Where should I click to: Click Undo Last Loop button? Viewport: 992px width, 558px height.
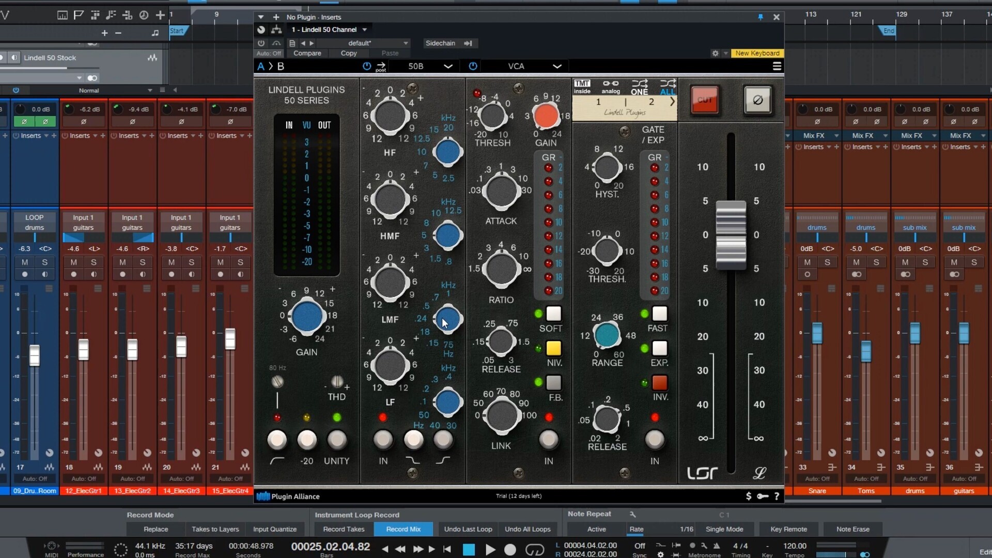click(468, 529)
